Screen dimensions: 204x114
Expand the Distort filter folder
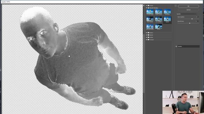147,33
